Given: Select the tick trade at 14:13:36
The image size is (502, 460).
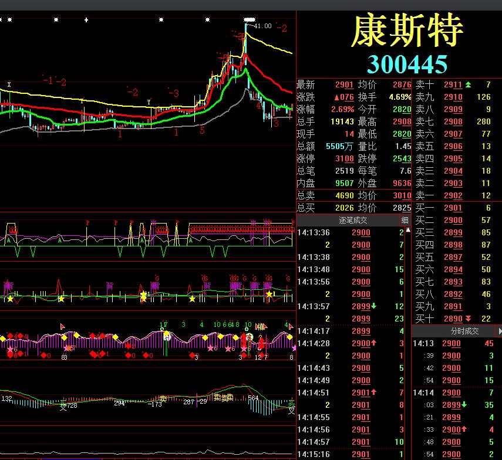Looking at the screenshot, I should 351,232.
